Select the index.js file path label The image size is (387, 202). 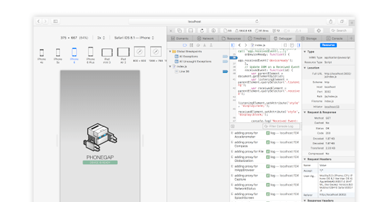(x=260, y=45)
